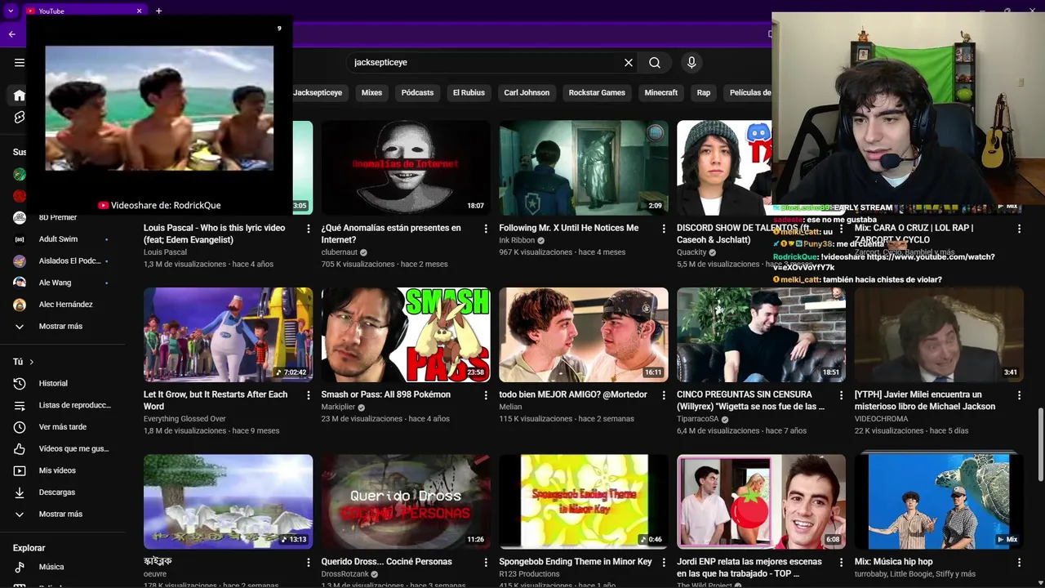
Task: Open options for Anomalías de Internet video
Action: 487,229
